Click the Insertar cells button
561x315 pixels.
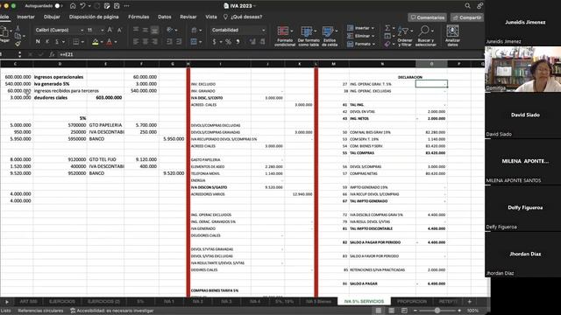(x=361, y=28)
